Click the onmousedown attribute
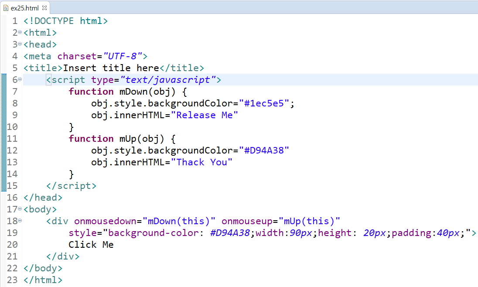The height and width of the screenshot is (287, 478). (x=105, y=222)
